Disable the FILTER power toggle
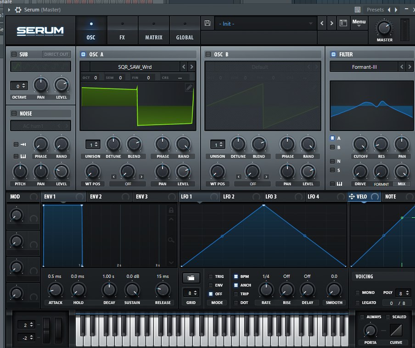Image resolution: width=415 pixels, height=348 pixels. 333,54
